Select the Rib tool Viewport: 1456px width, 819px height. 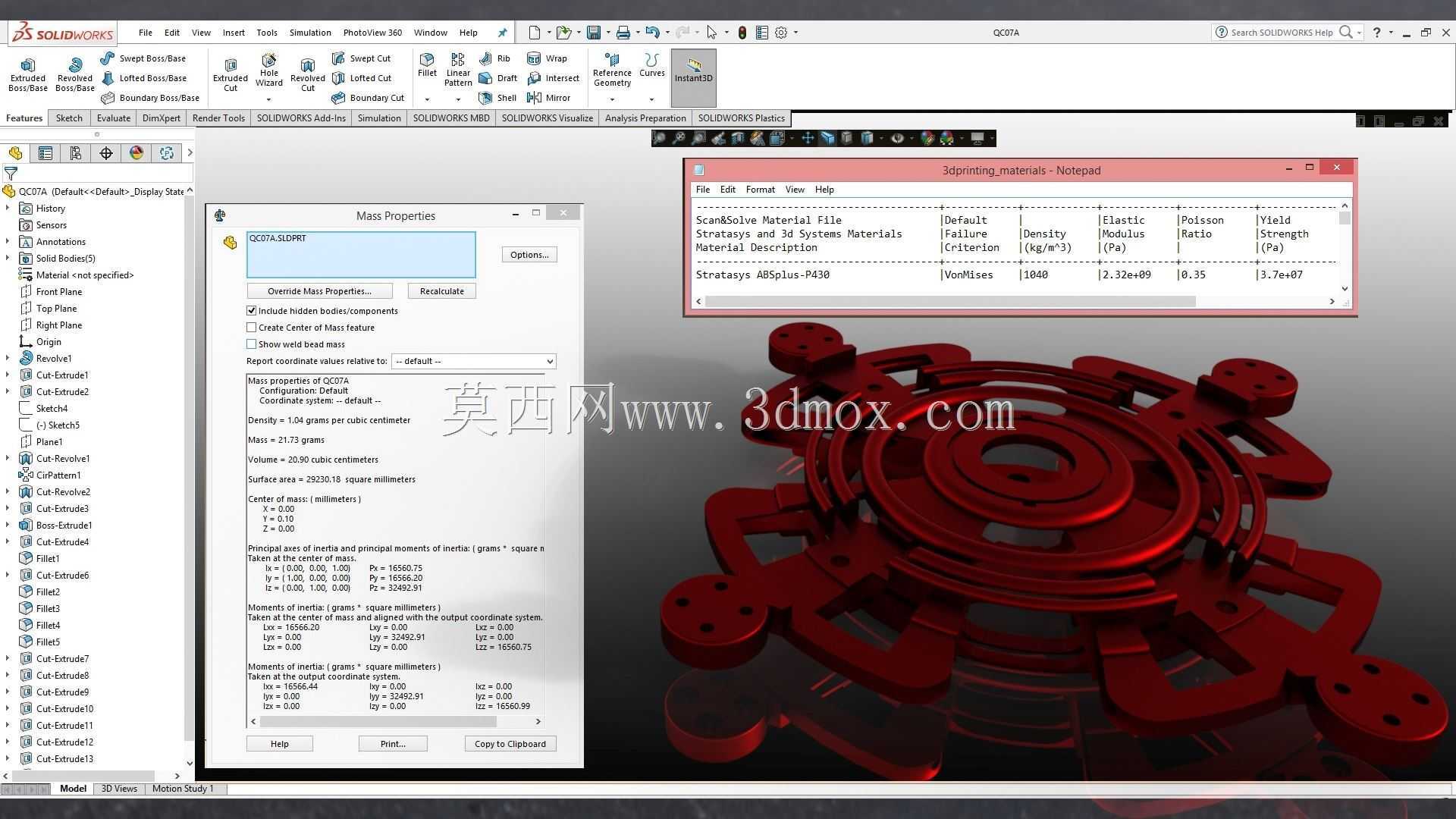[494, 58]
